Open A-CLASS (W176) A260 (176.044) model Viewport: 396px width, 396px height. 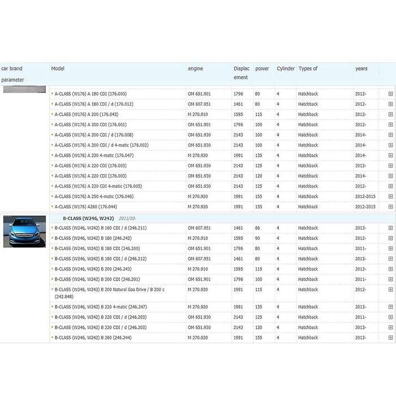click(x=86, y=206)
